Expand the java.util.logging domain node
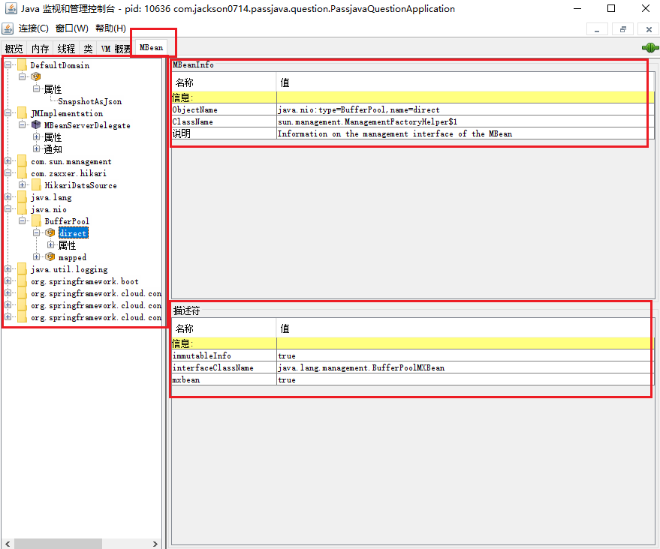Screen dimensions: 660x549 click(x=8, y=269)
